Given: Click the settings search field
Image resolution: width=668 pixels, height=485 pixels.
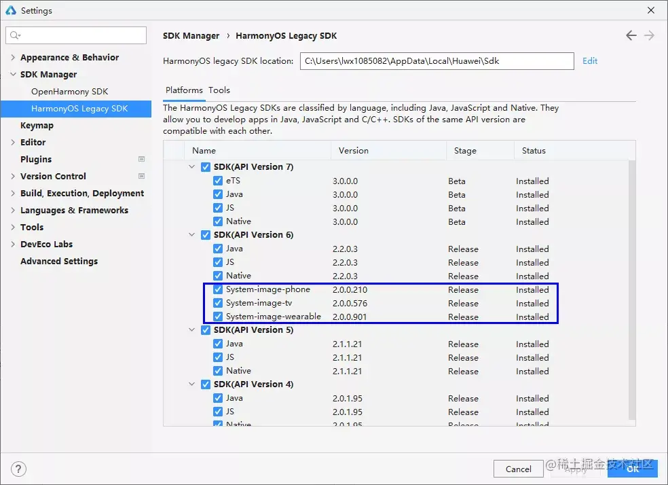Looking at the screenshot, I should [76, 35].
